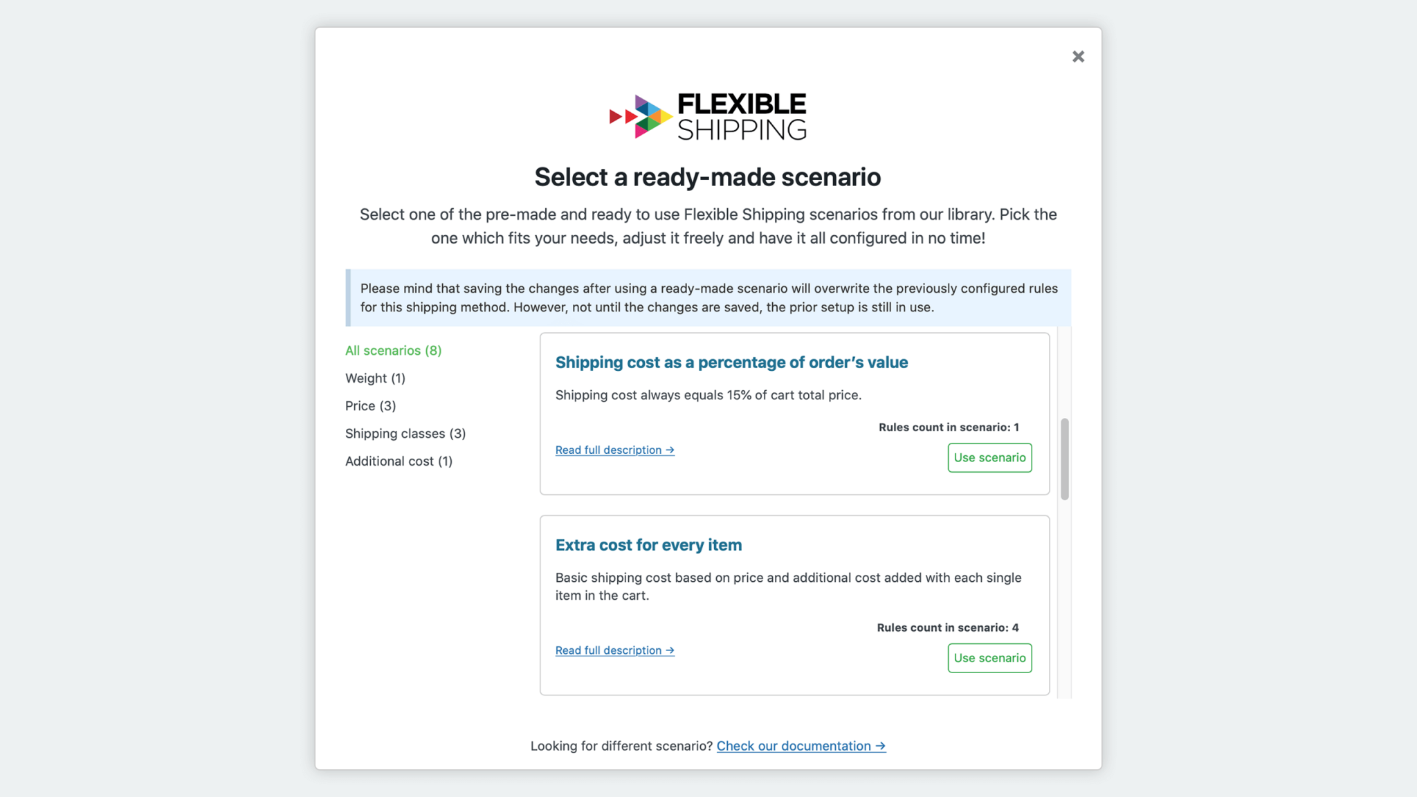Click the Flexible Shipping logo
The height and width of the screenshot is (797, 1417).
tap(707, 116)
